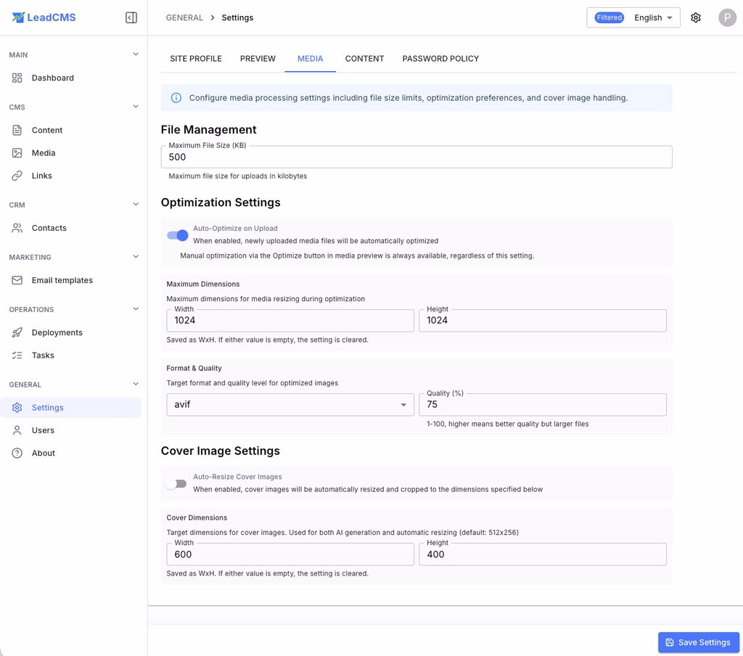Click the settings gear in the top bar
Viewport: 743px width, 656px height.
click(x=696, y=17)
